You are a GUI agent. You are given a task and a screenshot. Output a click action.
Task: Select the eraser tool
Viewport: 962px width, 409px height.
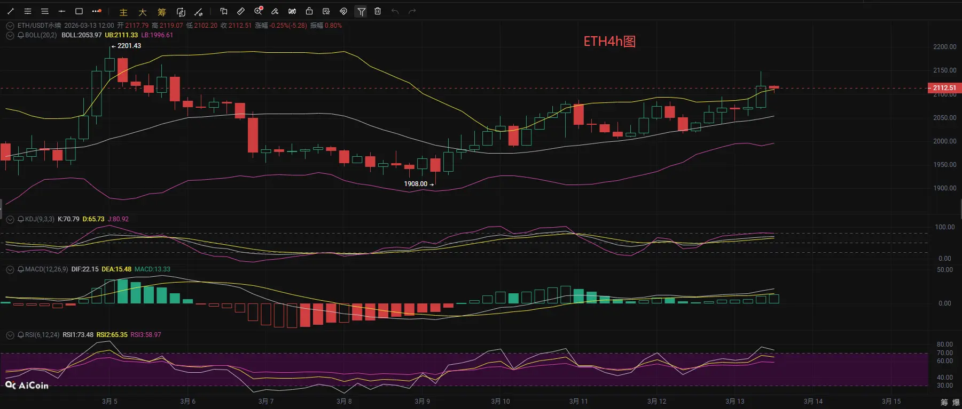[275, 11]
